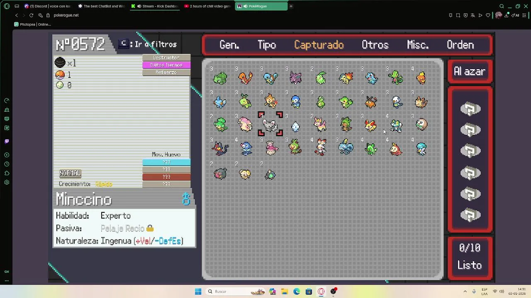The image size is (531, 298).
Task: Select Snivy starter sprite
Action: 346,101
